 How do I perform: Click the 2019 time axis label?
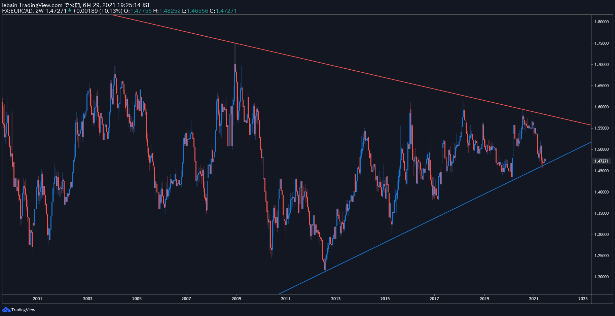click(x=484, y=299)
